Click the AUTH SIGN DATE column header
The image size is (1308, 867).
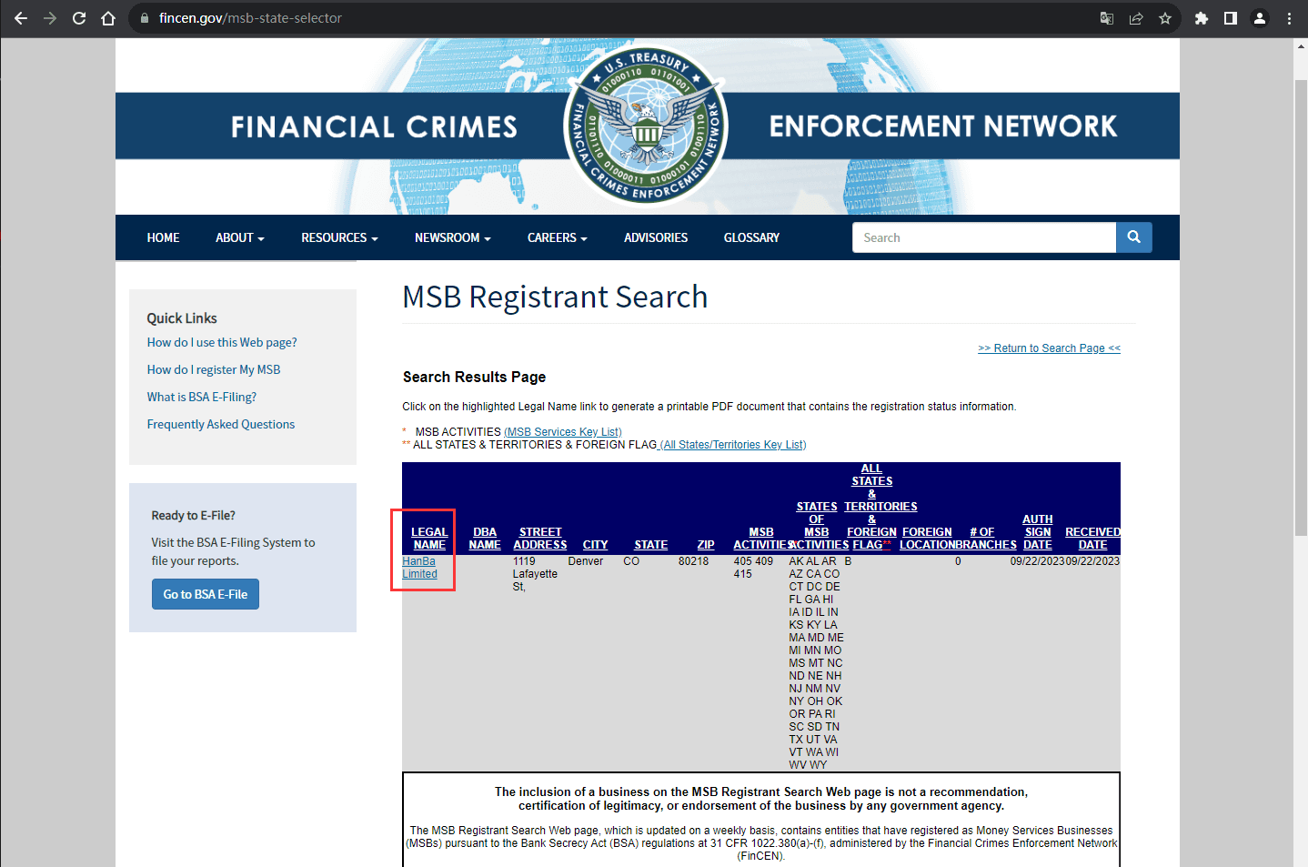pos(1038,532)
